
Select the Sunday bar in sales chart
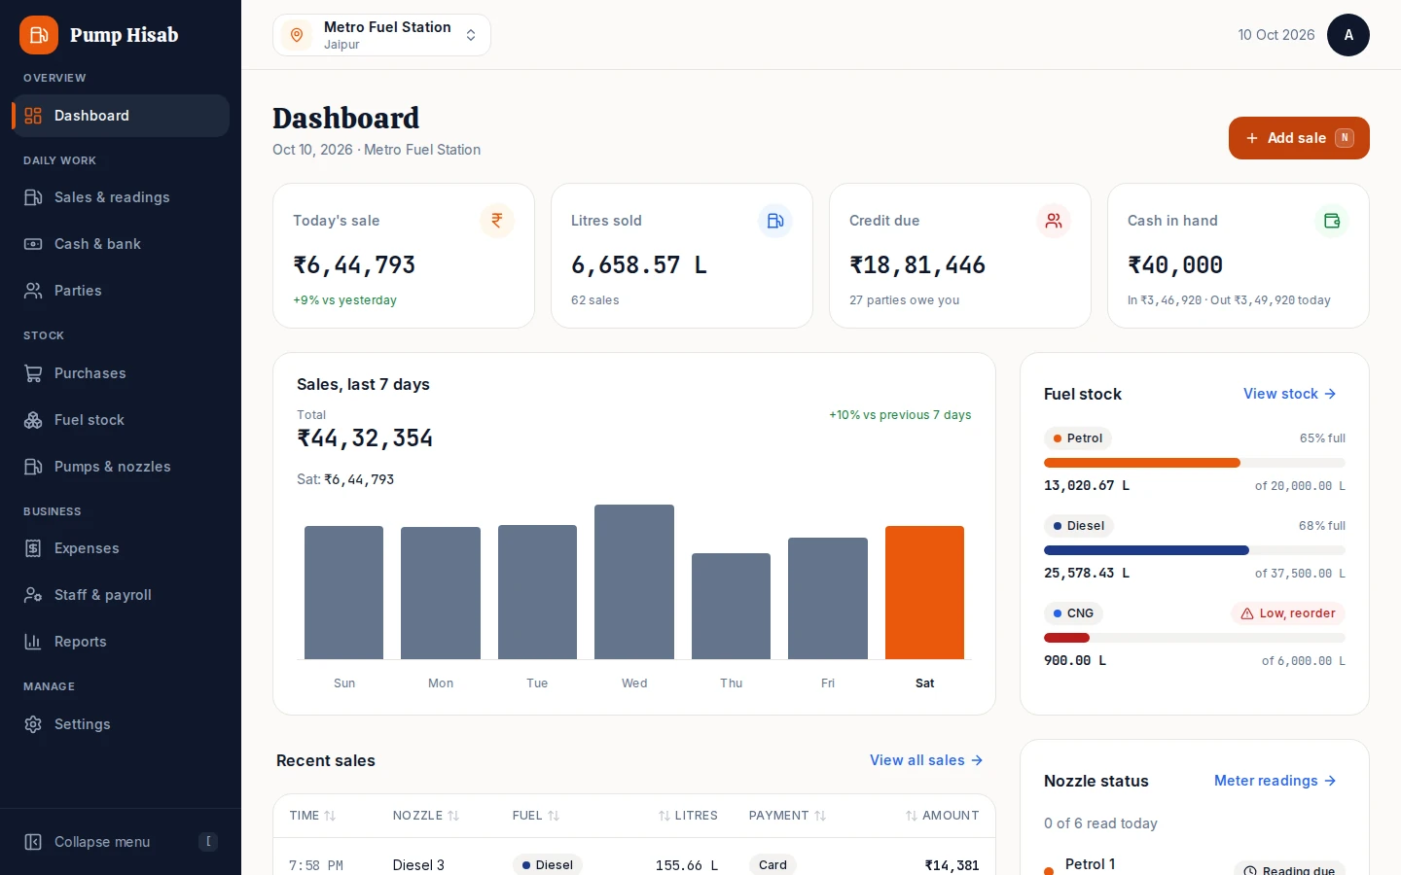[x=344, y=593]
